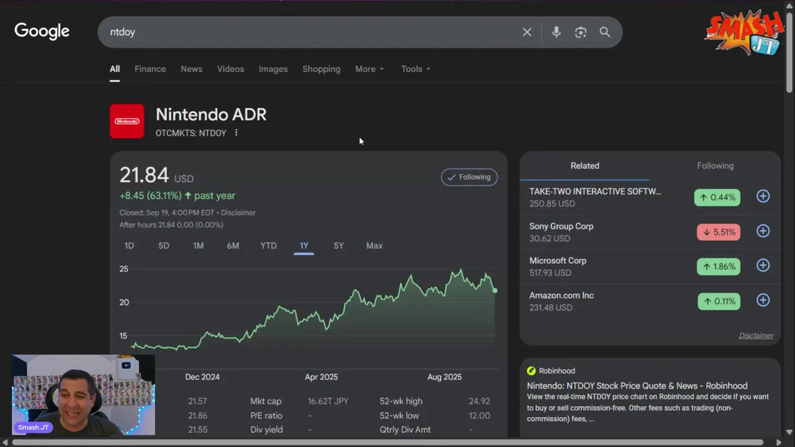This screenshot has width=795, height=447.
Task: Select the 5Y chart range
Action: click(338, 246)
